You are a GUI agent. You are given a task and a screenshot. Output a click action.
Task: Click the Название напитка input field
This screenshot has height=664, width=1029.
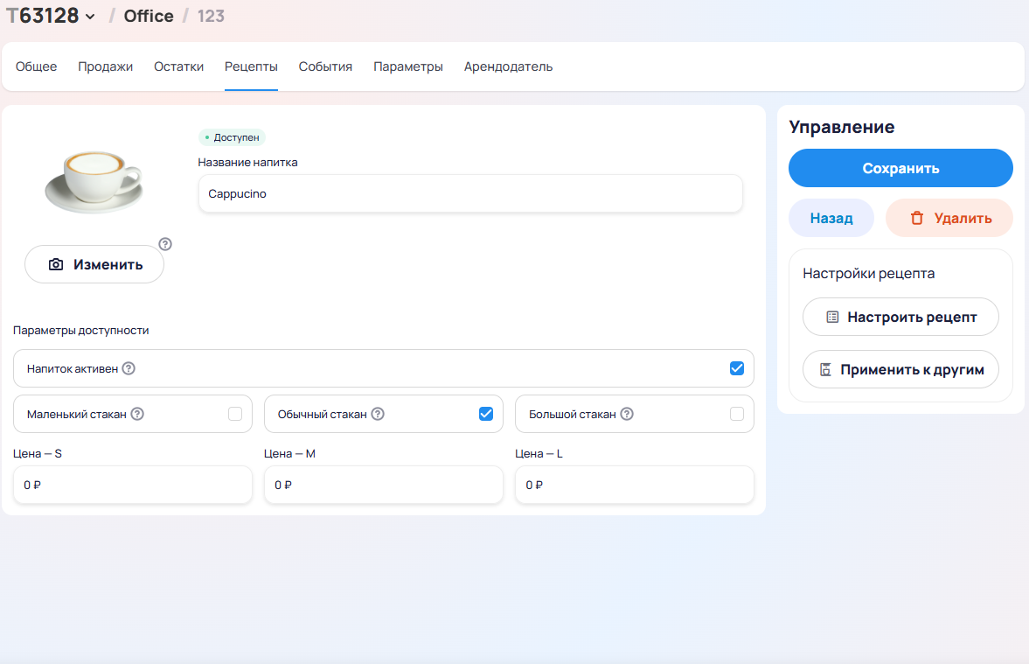tap(470, 194)
